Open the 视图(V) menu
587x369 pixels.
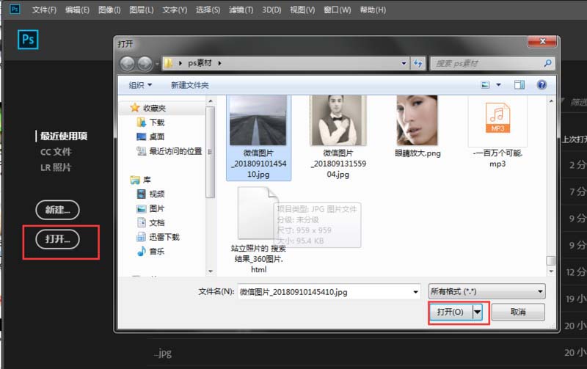click(x=302, y=10)
